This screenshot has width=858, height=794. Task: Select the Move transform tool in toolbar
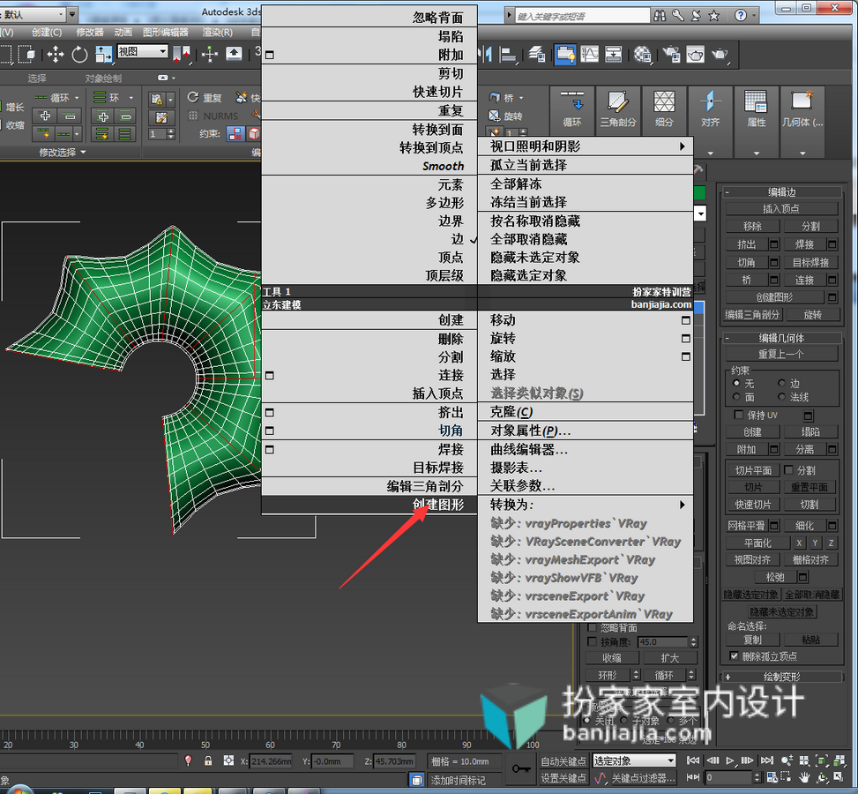(56, 54)
